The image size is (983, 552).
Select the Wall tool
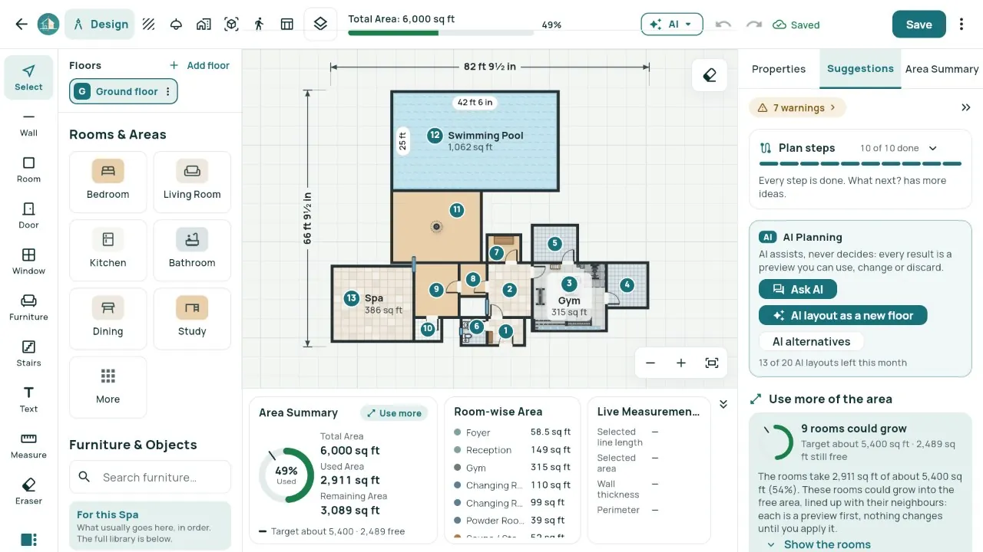point(28,123)
